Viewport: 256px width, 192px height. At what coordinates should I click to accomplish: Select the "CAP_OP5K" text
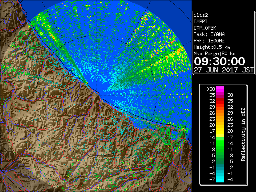coord(205,28)
